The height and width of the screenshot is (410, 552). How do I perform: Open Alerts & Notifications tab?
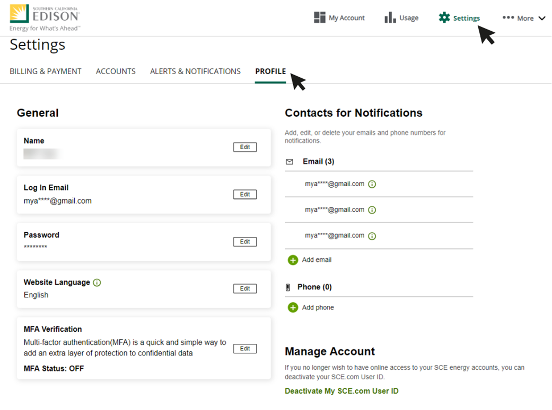pos(195,71)
